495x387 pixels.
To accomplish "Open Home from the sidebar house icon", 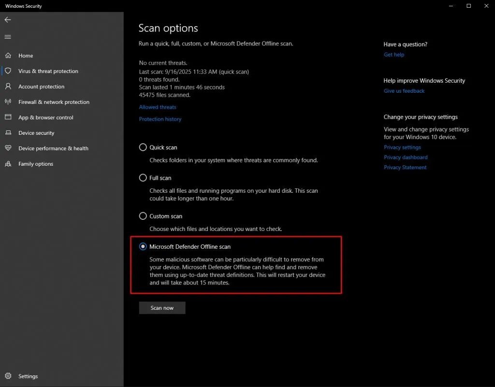I will tap(8, 55).
